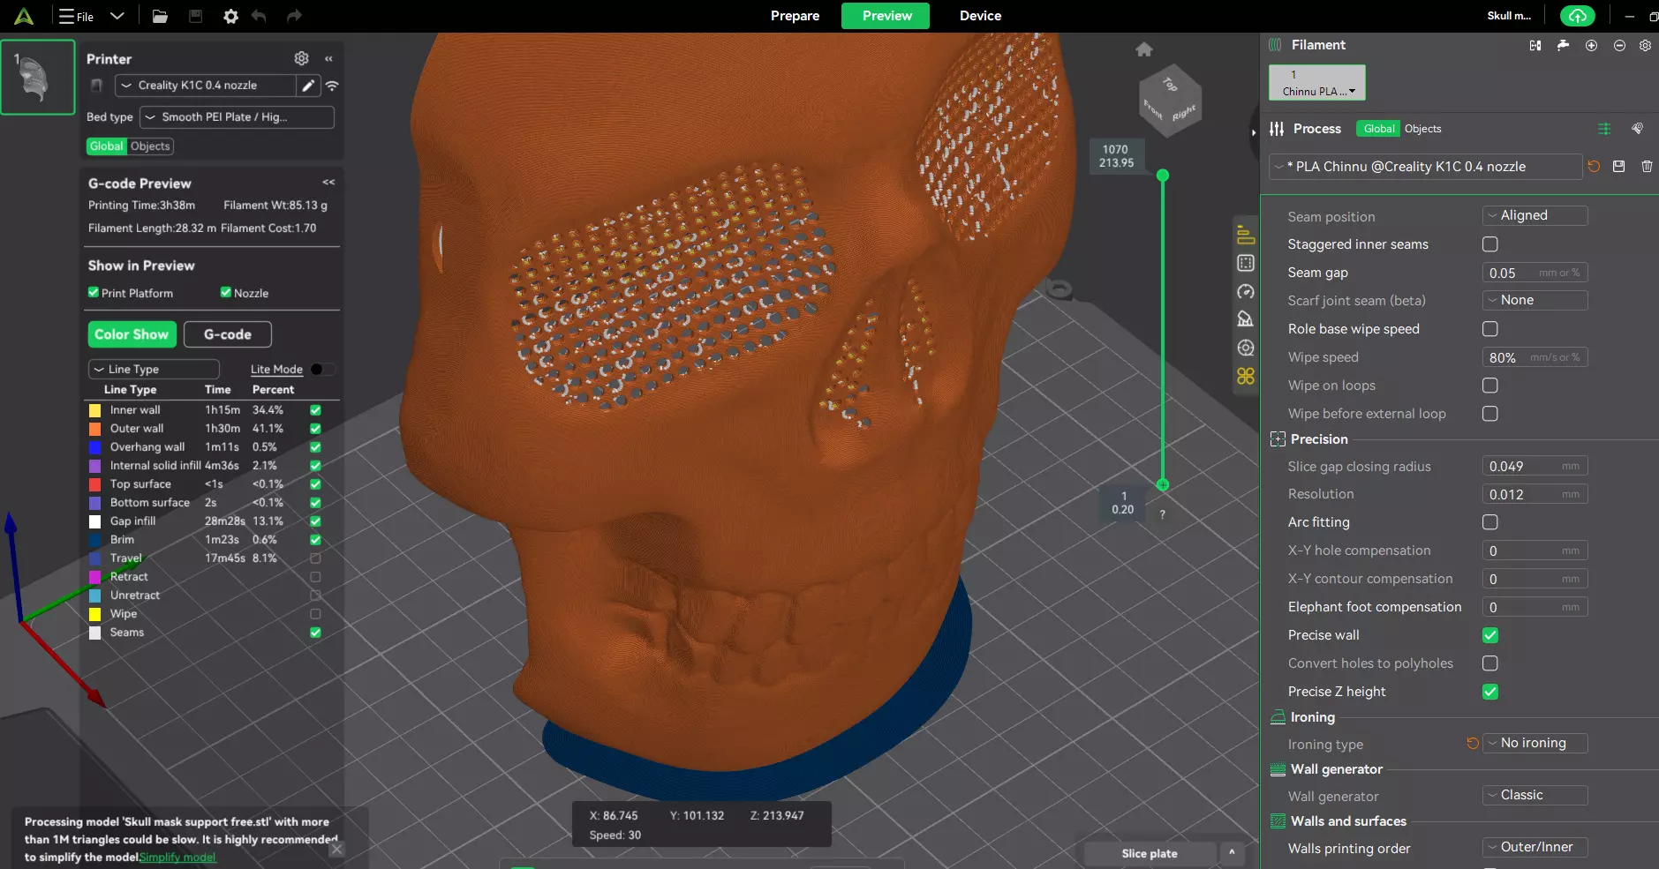Open filament settings gear
1659x869 pixels.
pyautogui.click(x=1645, y=45)
